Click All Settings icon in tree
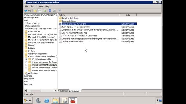The image size is (186, 104). click(26, 73)
